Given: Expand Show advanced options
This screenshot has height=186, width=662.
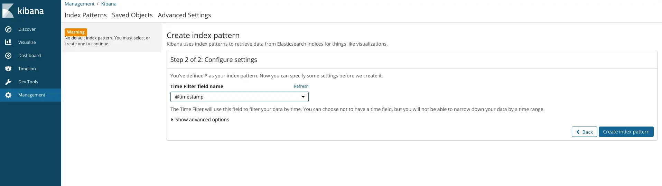Looking at the screenshot, I should (202, 120).
